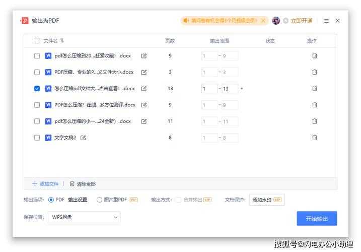Uncheck the 怎么压缩pdf文件大 file checkbox

pos(37,89)
